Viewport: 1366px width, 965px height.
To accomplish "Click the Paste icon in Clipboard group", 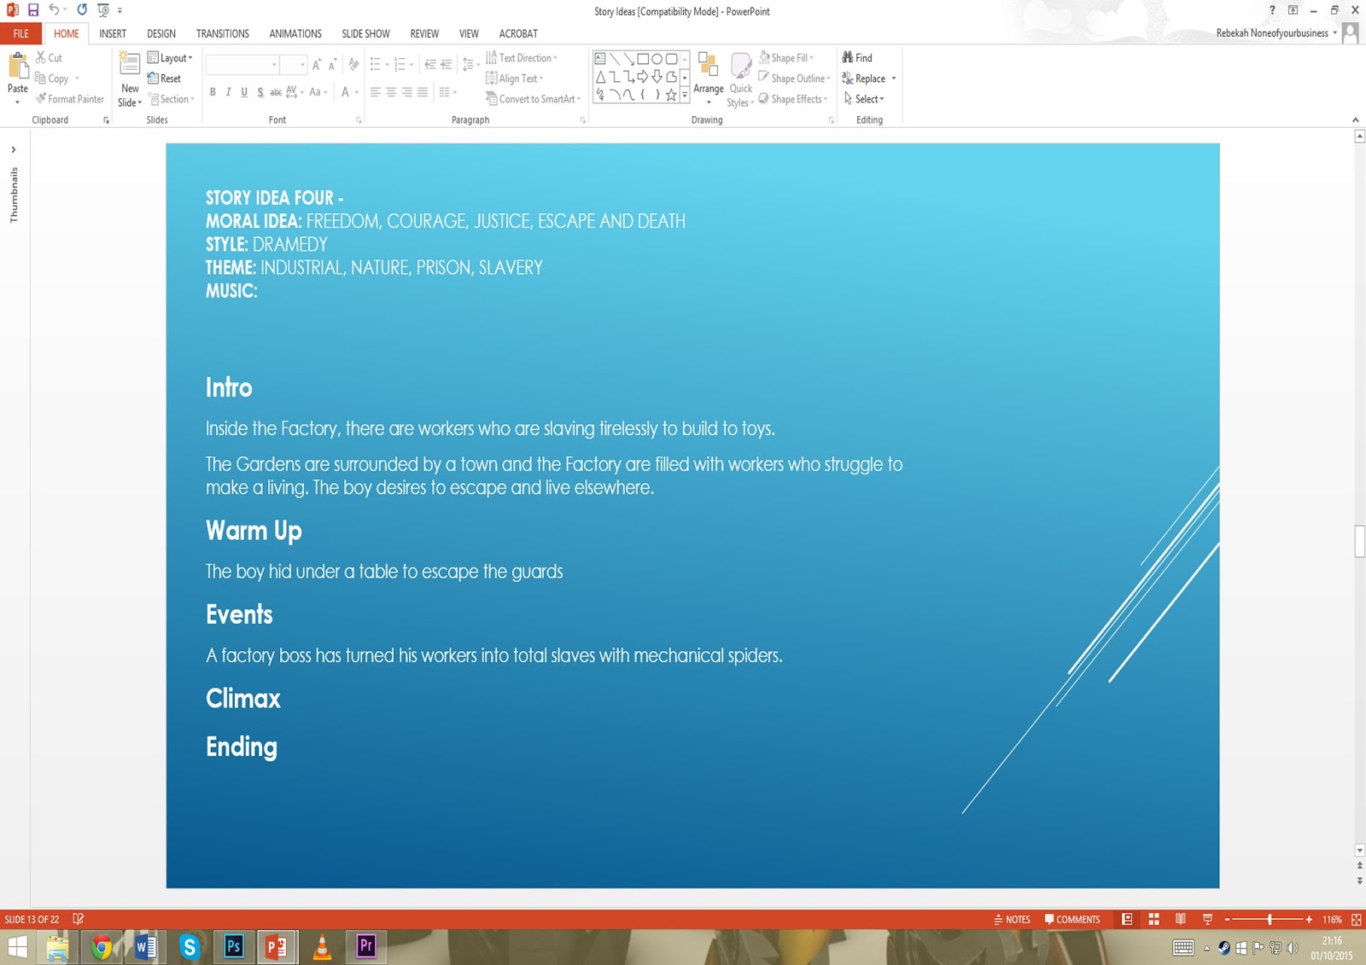I will tap(18, 65).
